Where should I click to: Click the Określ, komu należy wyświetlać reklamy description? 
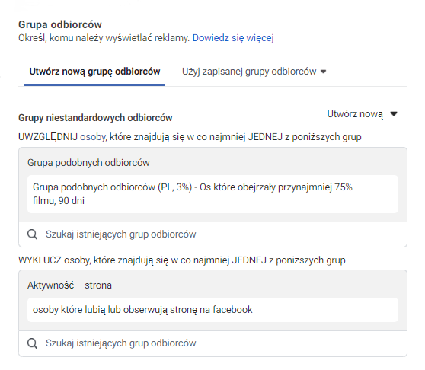click(x=104, y=38)
